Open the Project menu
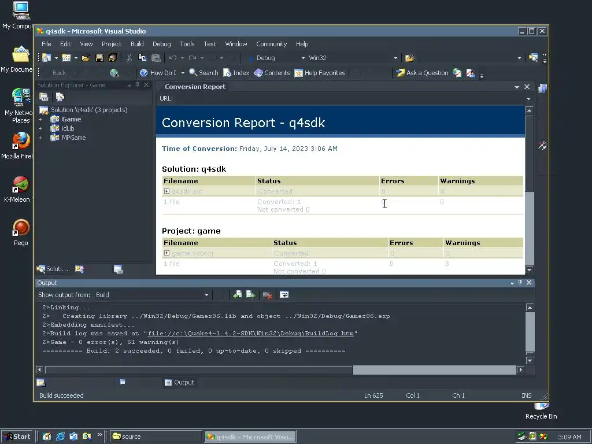 [112, 44]
